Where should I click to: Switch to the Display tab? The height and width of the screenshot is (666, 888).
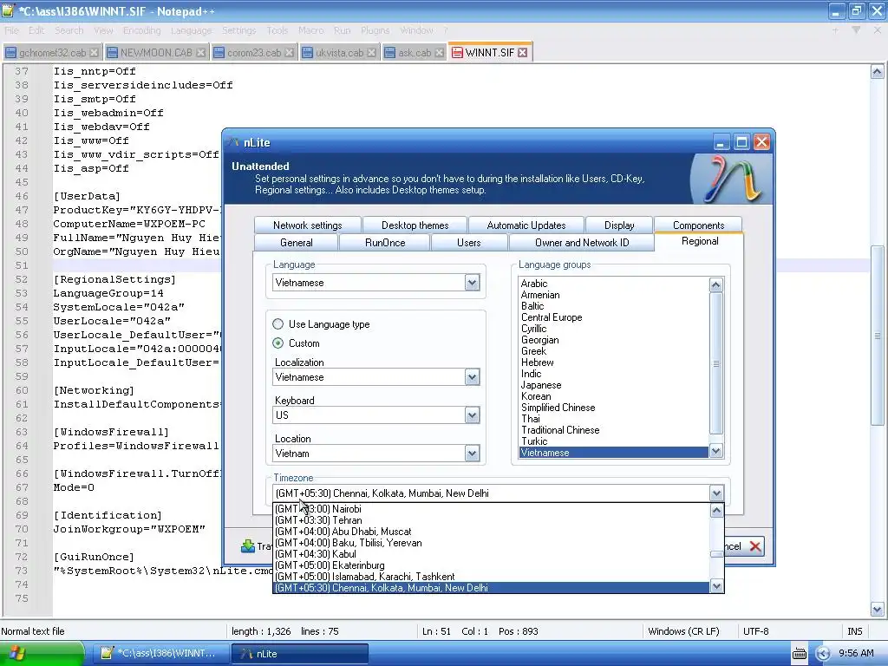click(x=619, y=225)
